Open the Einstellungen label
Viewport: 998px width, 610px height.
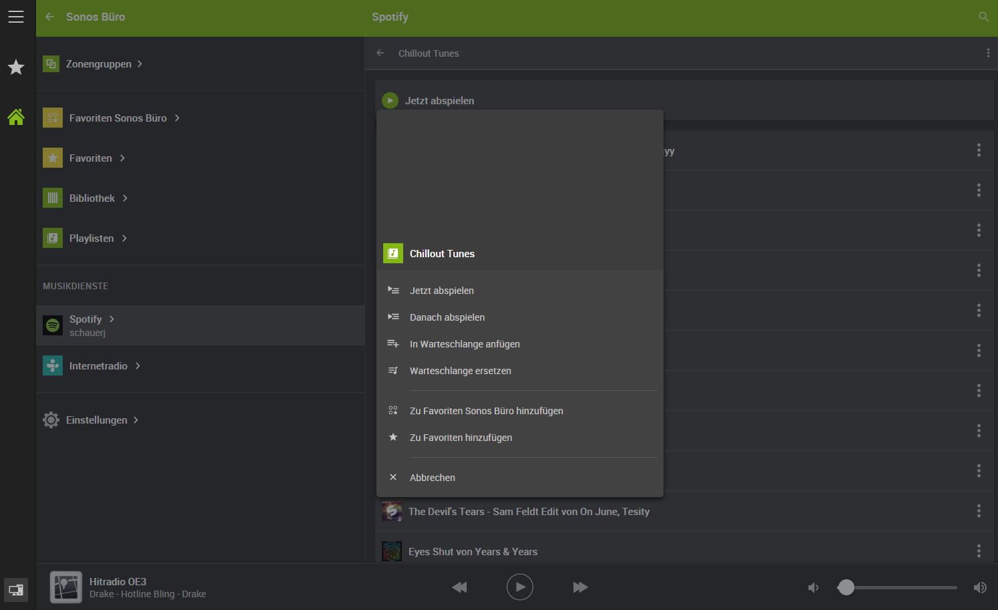[97, 420]
